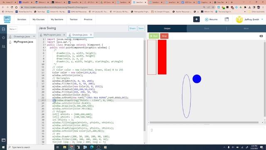The image size is (266, 150).
Task: Click the console output area
Action: point(206,135)
